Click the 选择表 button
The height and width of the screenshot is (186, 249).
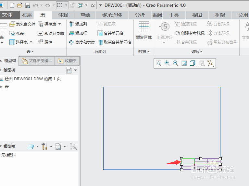pos(19,42)
